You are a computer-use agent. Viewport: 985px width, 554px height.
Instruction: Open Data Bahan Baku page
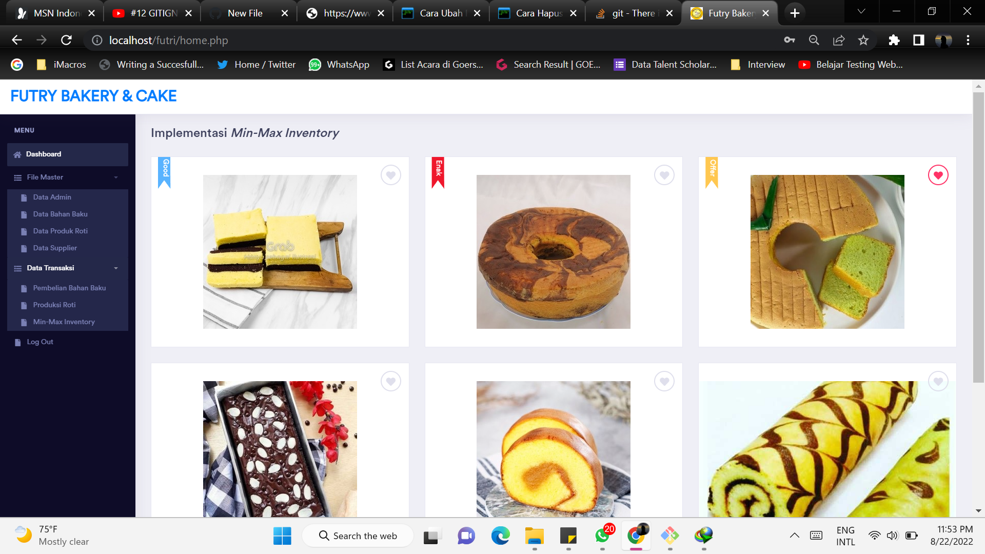[60, 214]
